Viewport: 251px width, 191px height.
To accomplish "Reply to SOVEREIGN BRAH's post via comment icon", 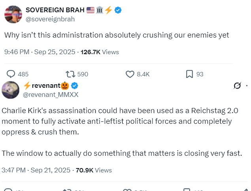I will pos(11,74).
